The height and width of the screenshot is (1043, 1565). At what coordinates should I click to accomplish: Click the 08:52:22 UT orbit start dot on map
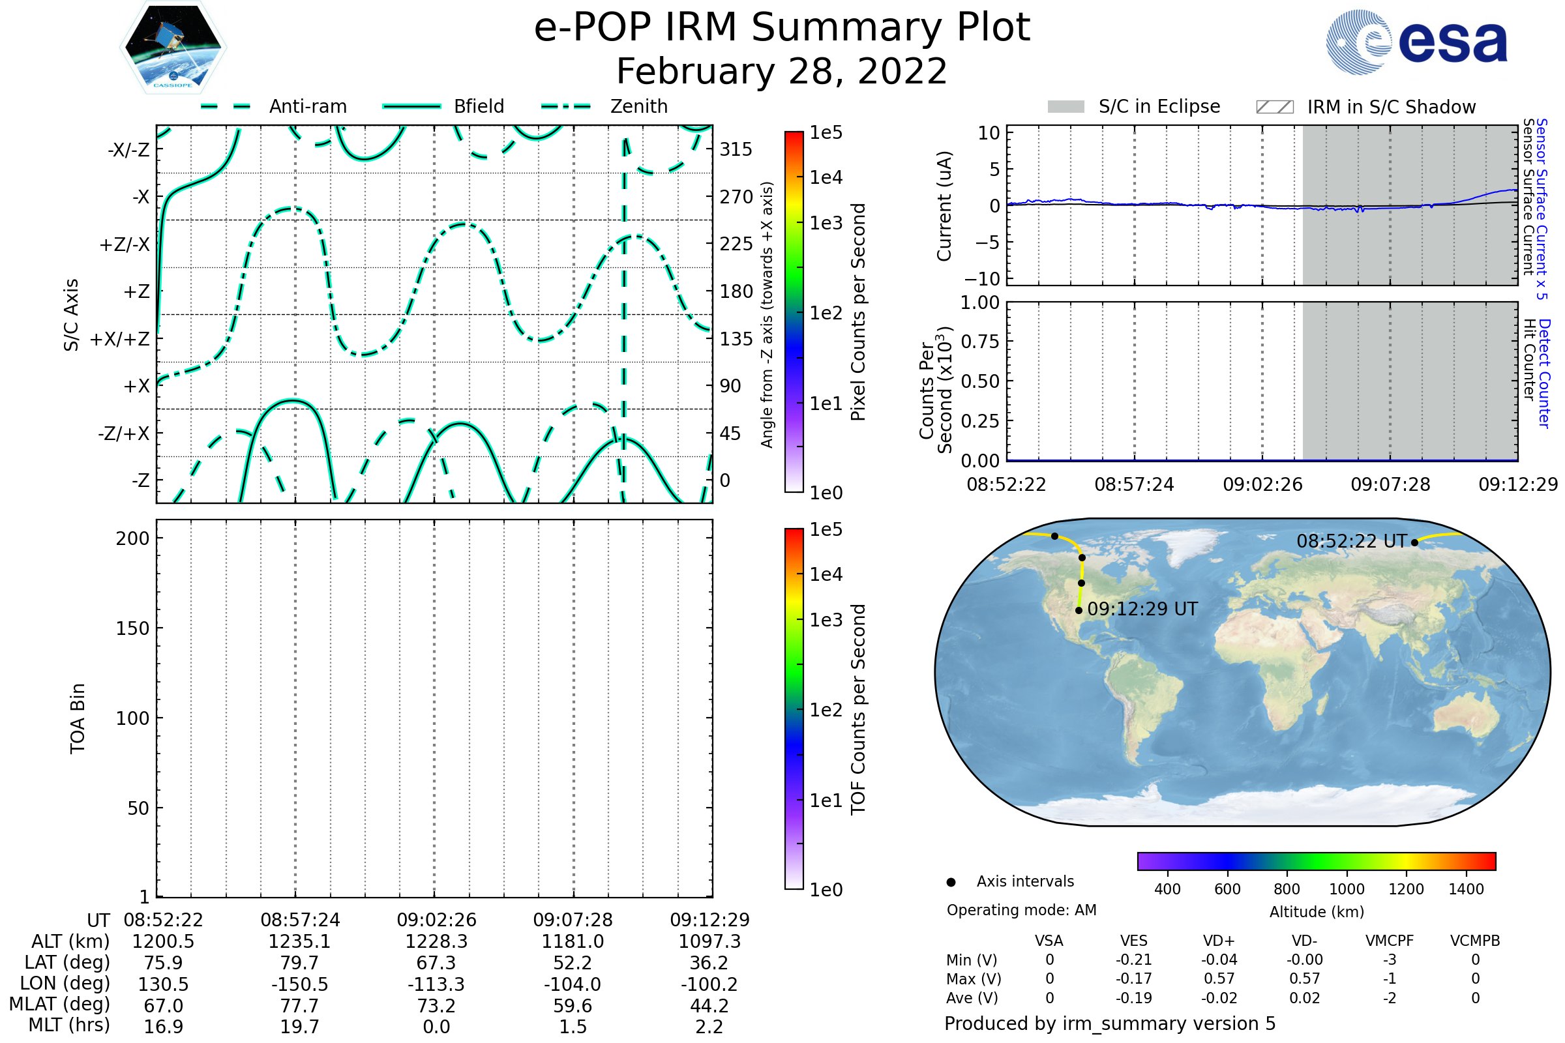click(1414, 543)
